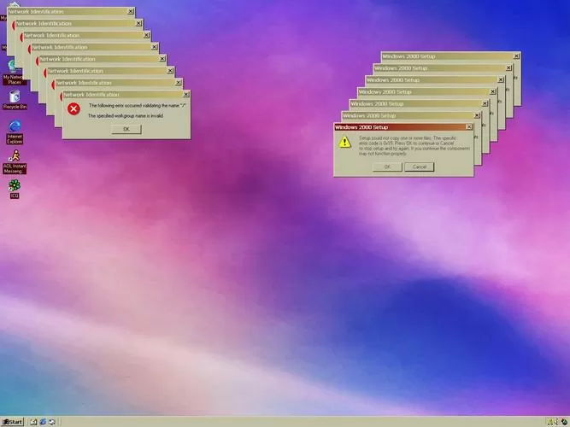Launch Internet Explorer from Quick Launch
Image resolution: width=570 pixels, height=427 pixels.
click(x=43, y=422)
